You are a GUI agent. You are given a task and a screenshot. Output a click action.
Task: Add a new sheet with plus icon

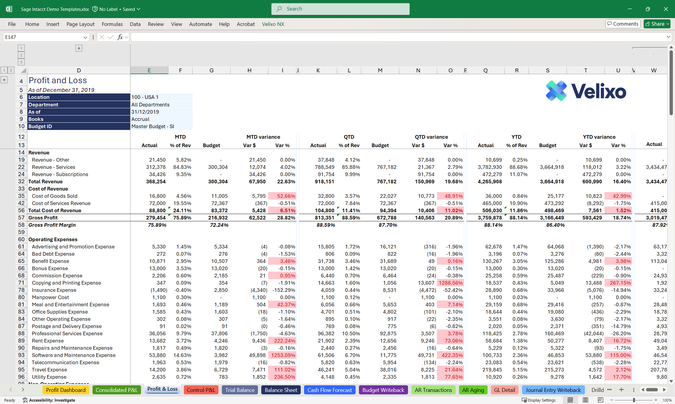[621, 390]
